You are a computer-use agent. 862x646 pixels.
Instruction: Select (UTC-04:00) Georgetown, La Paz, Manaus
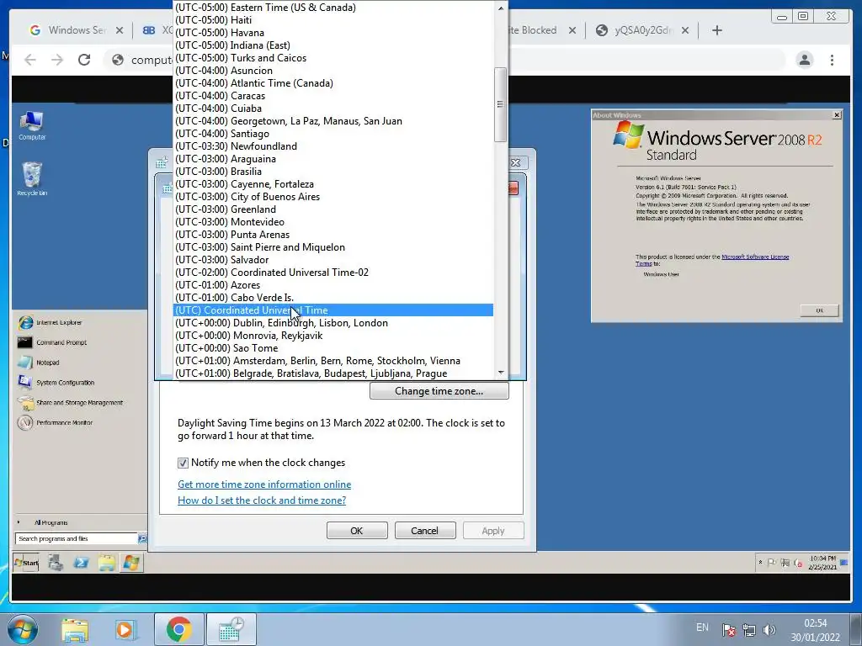pos(333,121)
